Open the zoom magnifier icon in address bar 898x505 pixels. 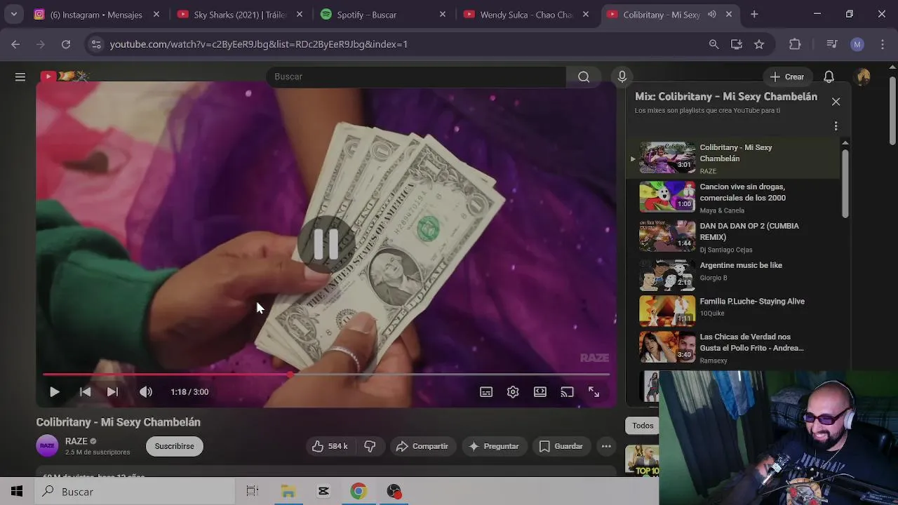713,44
